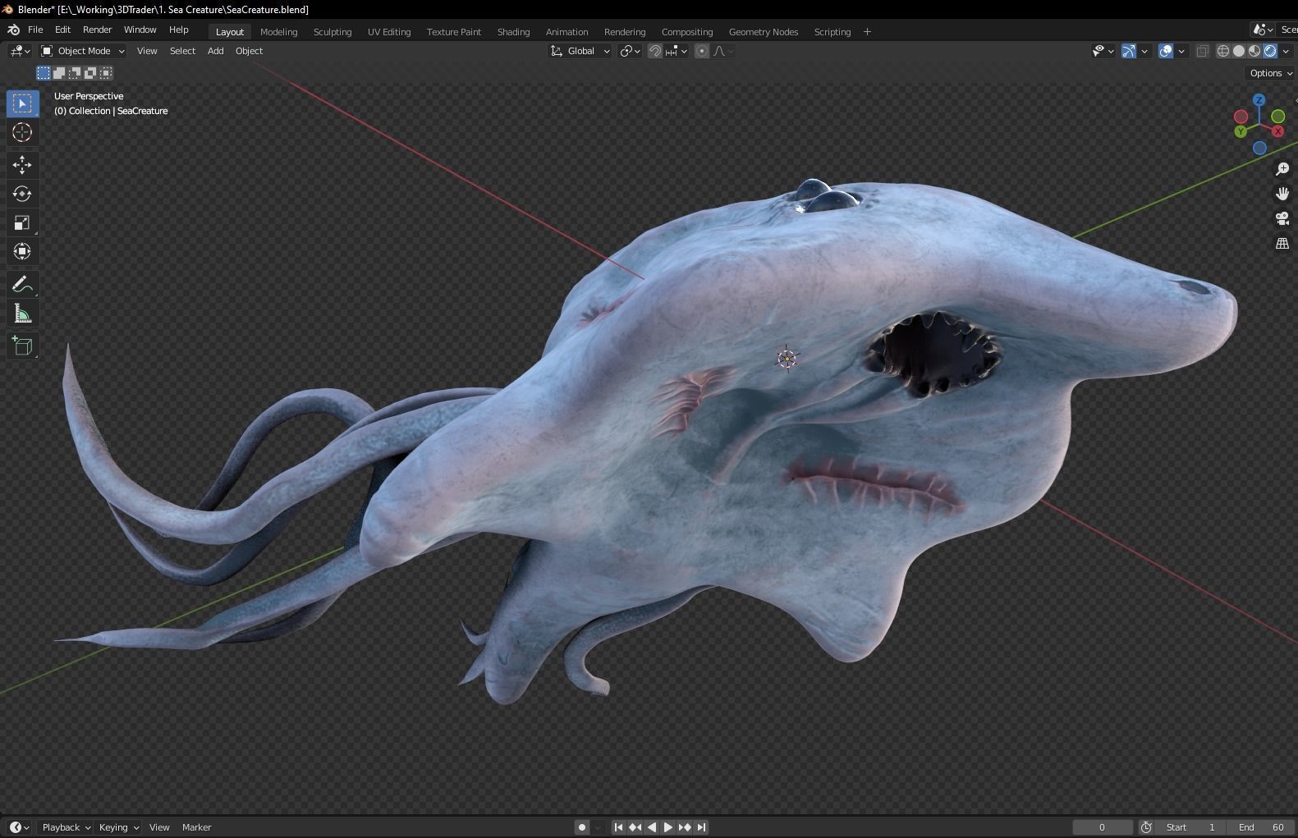Switch to the UV Editing workspace tab
1298x838 pixels.
pos(389,32)
